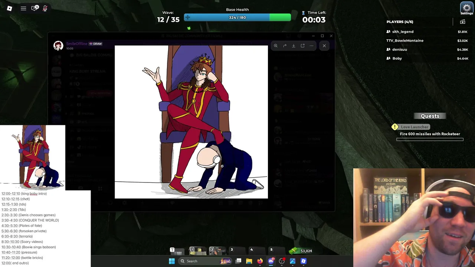Screen dimensions: 475x267
Task: Click the Quests header
Action: coord(430,116)
